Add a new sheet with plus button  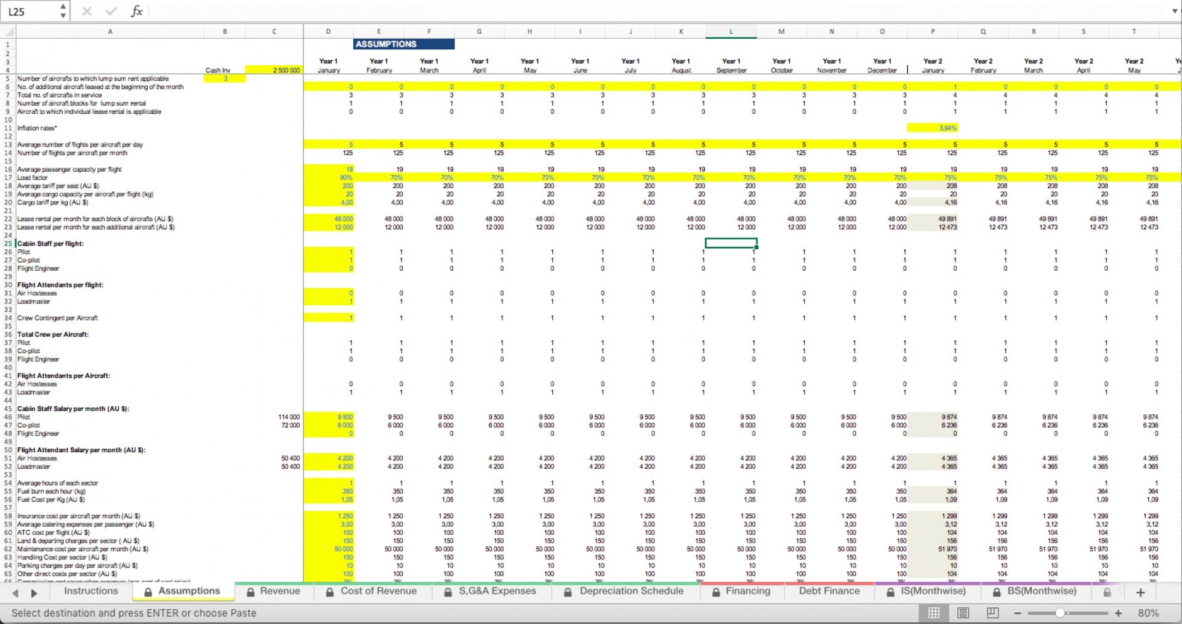click(1141, 592)
